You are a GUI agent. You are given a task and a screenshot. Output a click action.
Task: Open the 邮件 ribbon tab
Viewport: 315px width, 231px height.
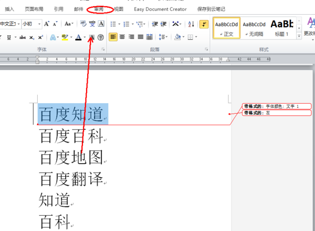click(x=79, y=9)
